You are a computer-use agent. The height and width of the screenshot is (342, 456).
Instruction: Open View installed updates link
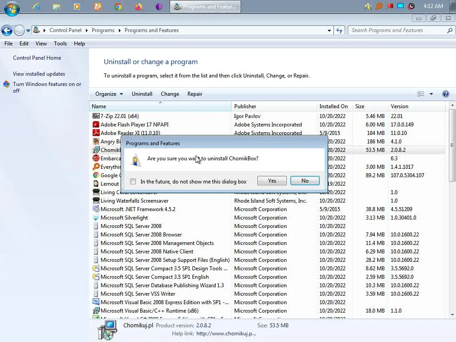(x=39, y=74)
